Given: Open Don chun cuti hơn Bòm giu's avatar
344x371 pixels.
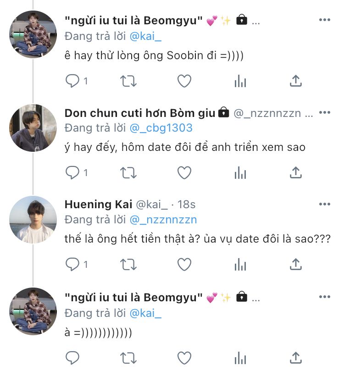Looking at the screenshot, I should click(x=33, y=127).
